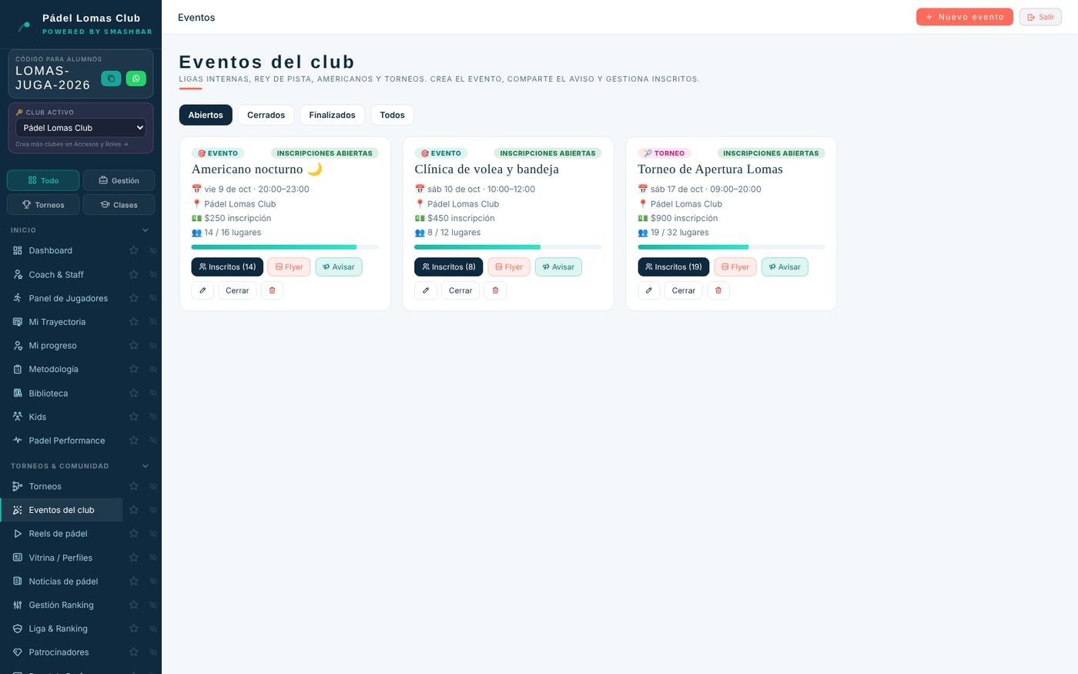Click Torneo de Apertura Lomas capacity bar
This screenshot has height=674, width=1078.
point(731,247)
